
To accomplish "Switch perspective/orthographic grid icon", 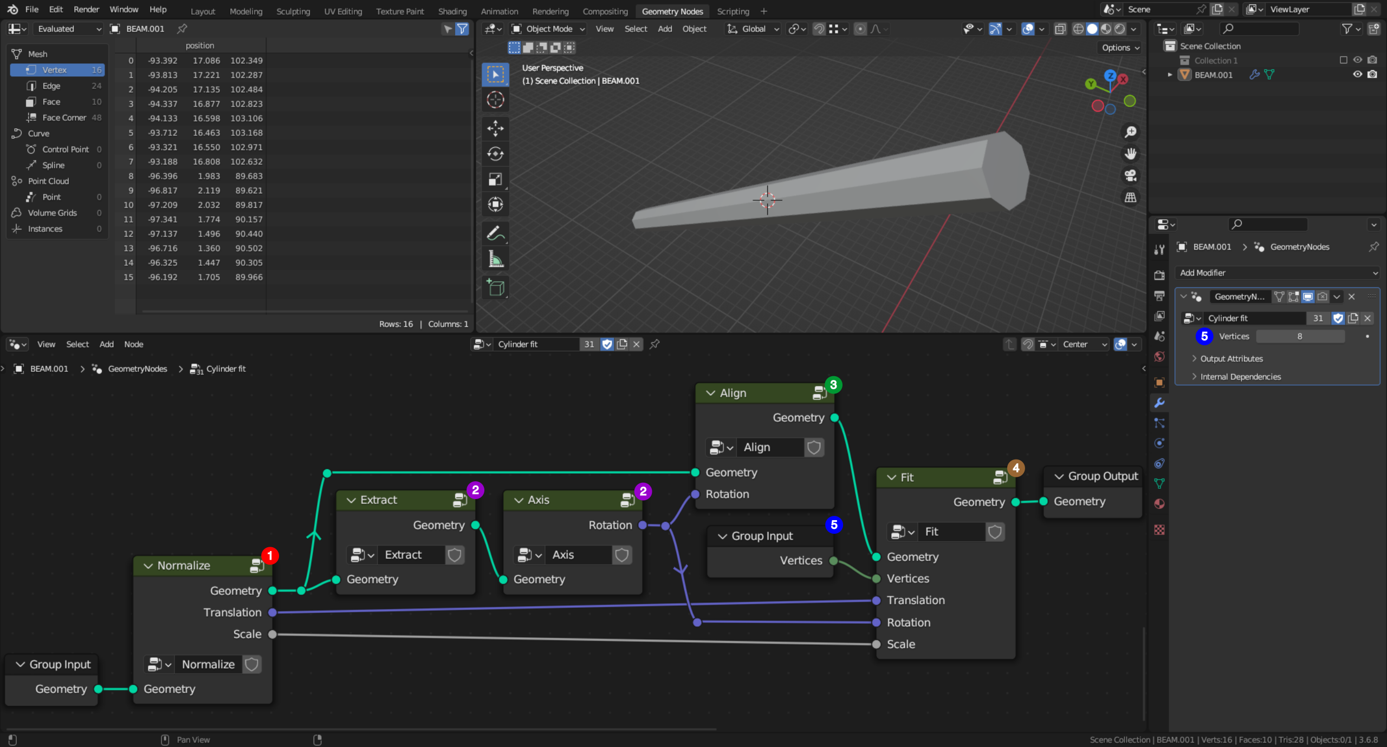I will [x=1130, y=198].
